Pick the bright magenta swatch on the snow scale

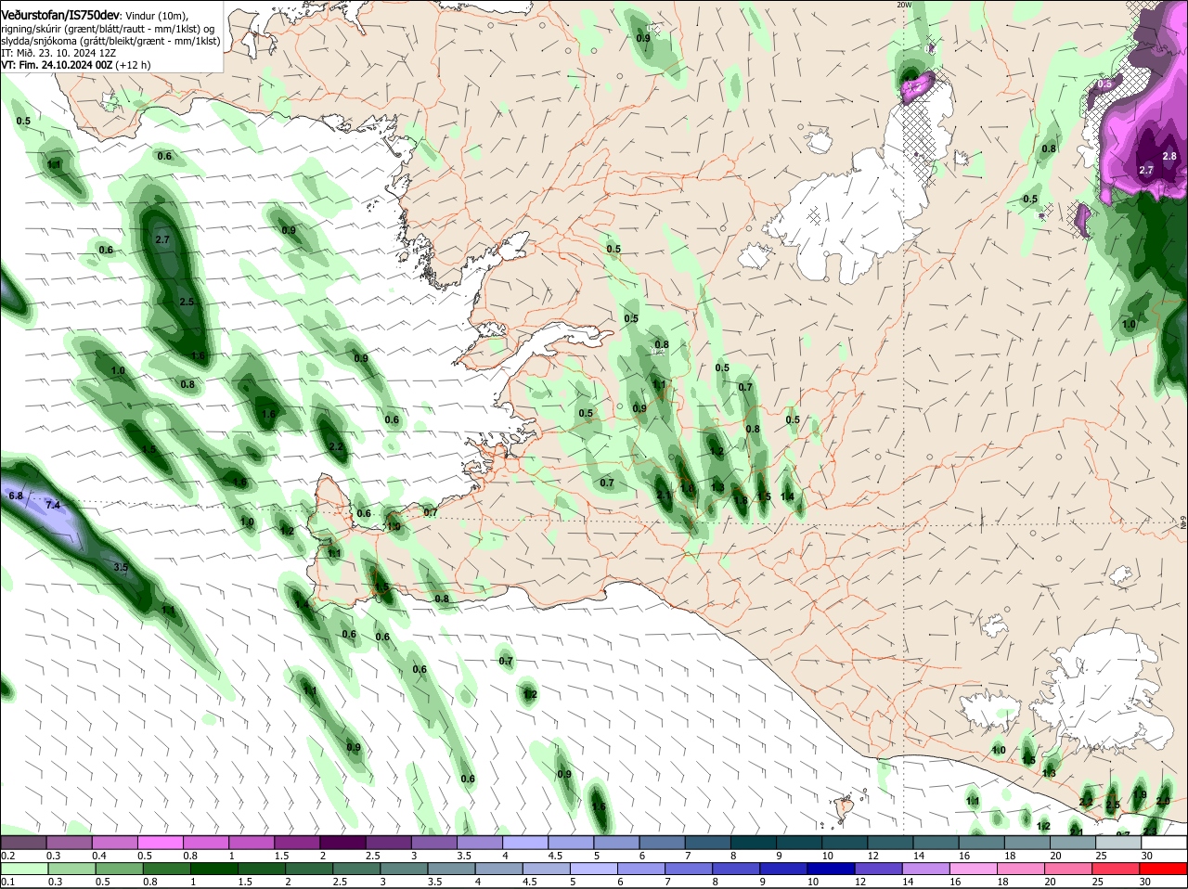coord(160,843)
